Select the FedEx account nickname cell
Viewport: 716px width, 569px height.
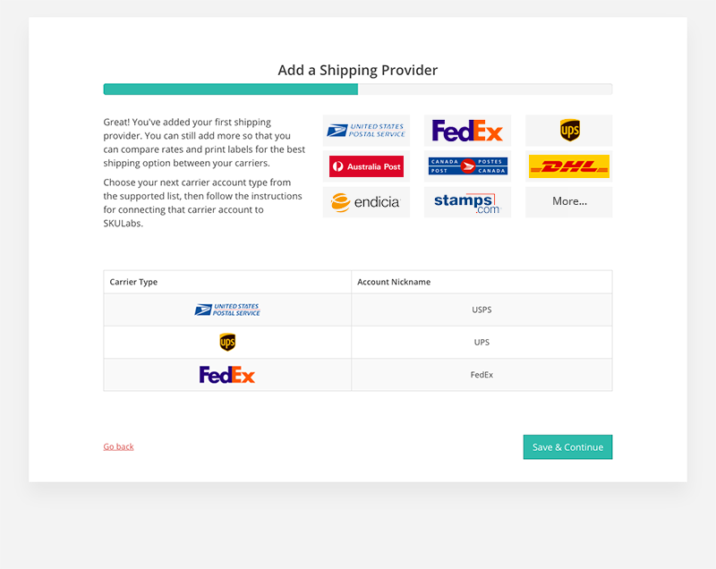click(482, 375)
